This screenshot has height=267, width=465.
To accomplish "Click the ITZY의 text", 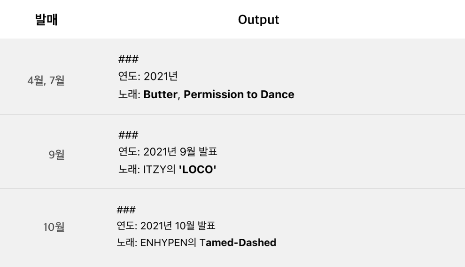I will point(159,169).
